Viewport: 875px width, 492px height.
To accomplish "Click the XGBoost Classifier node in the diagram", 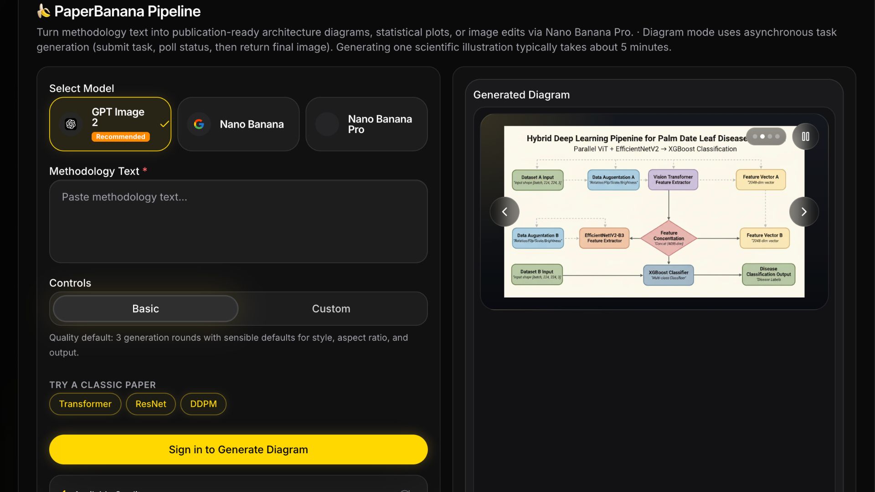I will tap(669, 275).
